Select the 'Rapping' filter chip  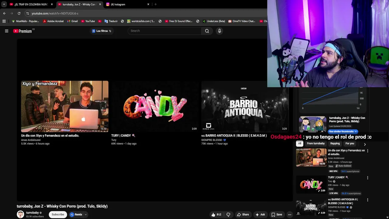(335, 144)
